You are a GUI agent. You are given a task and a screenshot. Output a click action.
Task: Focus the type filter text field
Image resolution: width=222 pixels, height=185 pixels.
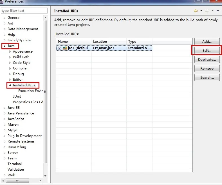[24, 11]
